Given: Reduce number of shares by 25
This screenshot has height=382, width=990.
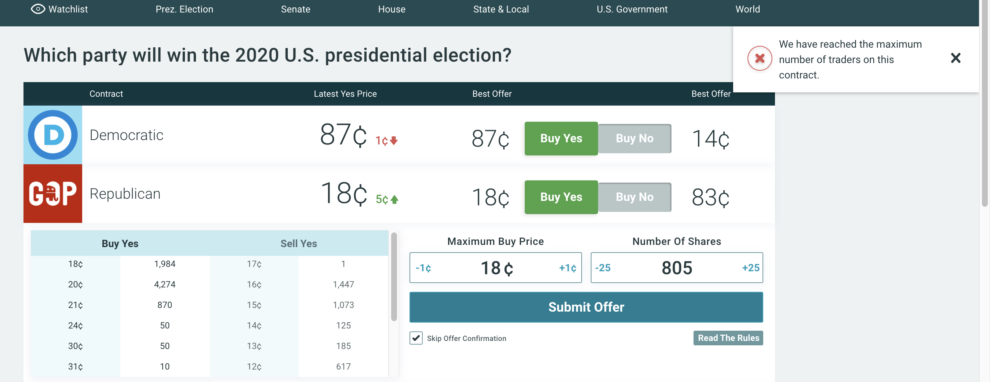Looking at the screenshot, I should pos(603,268).
